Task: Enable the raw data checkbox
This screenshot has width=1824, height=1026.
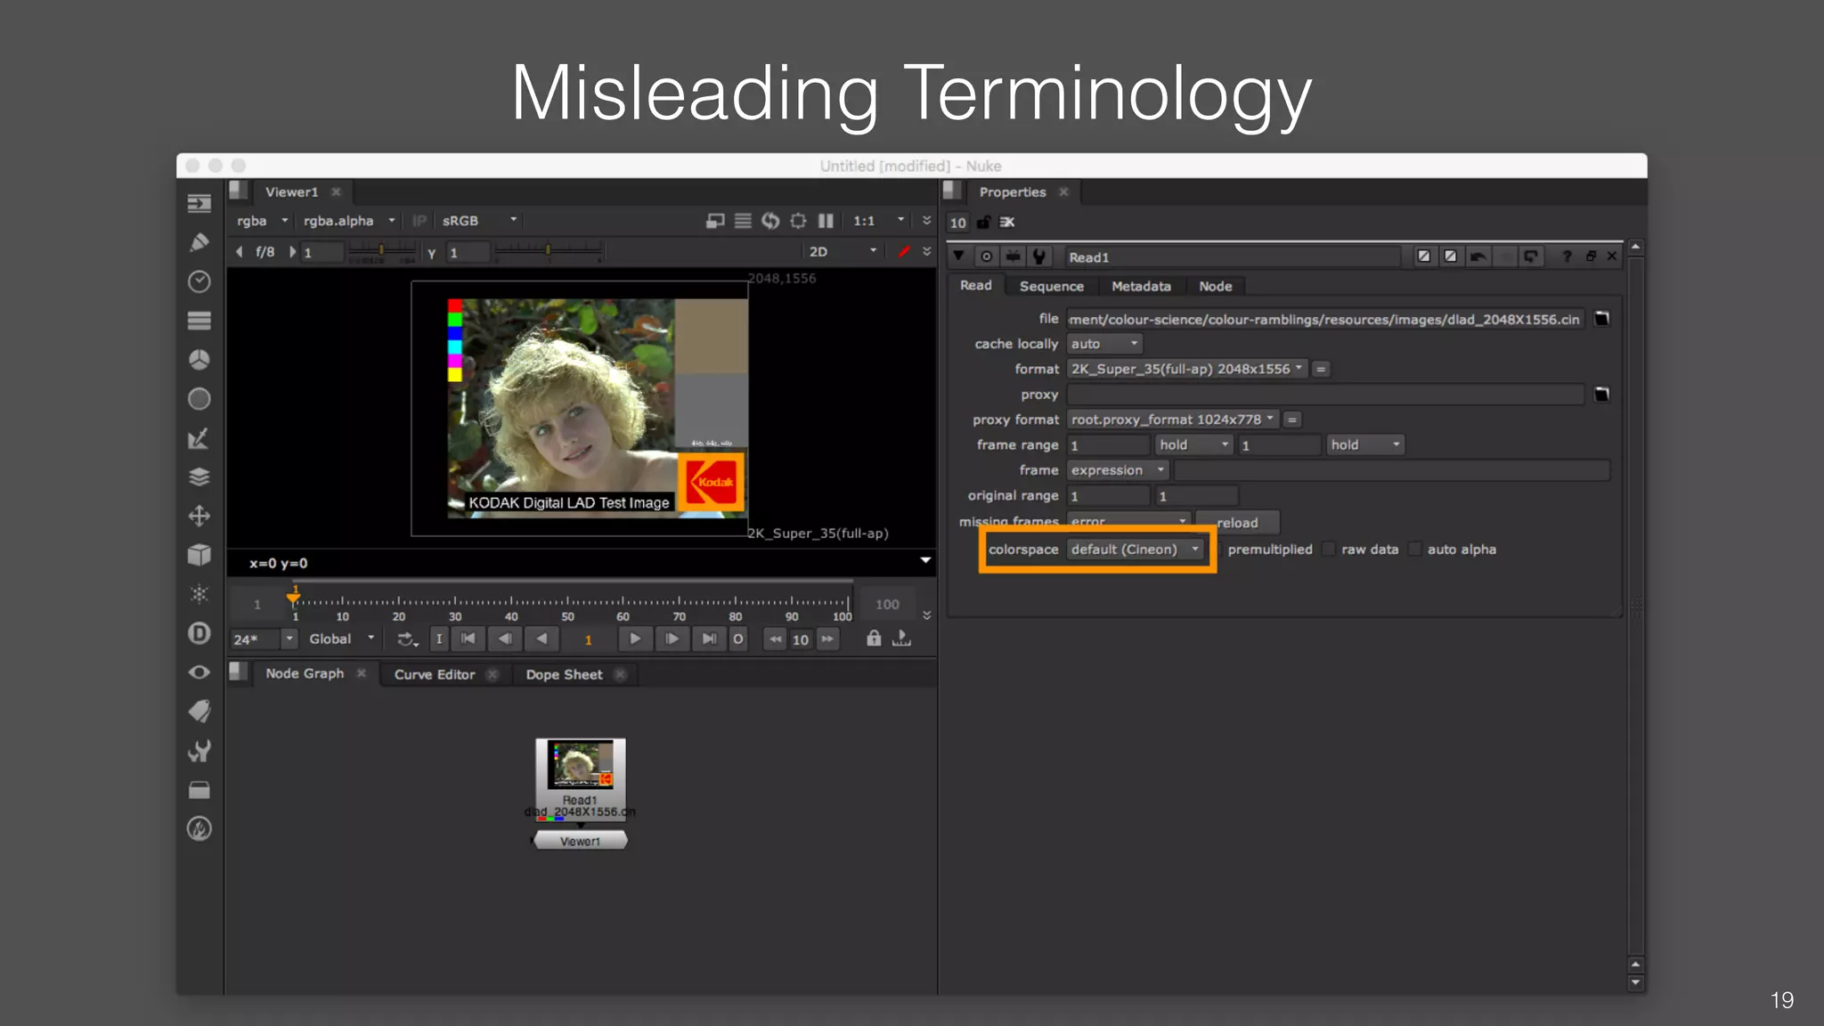Action: coord(1329,550)
